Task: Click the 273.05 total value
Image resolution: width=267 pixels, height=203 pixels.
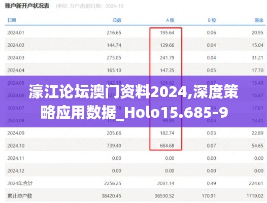Action: click(114, 58)
